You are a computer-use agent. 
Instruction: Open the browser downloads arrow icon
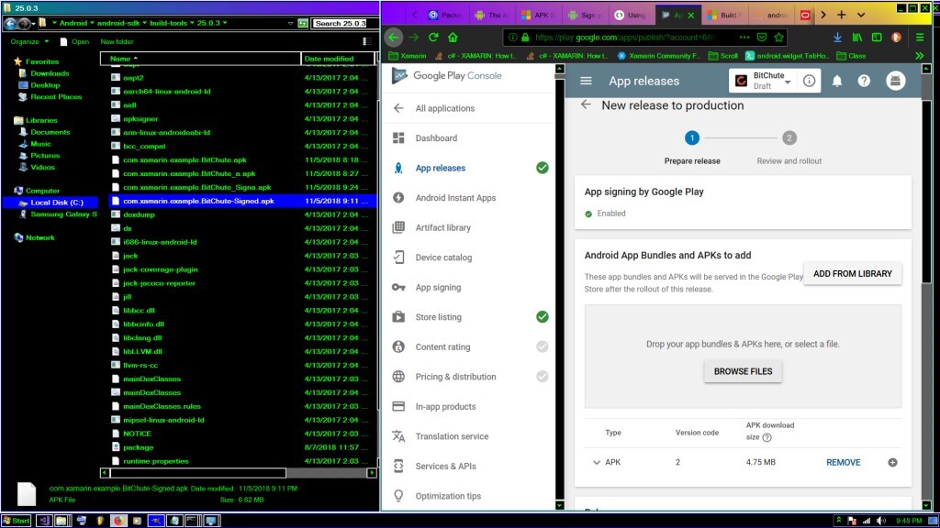(x=837, y=38)
